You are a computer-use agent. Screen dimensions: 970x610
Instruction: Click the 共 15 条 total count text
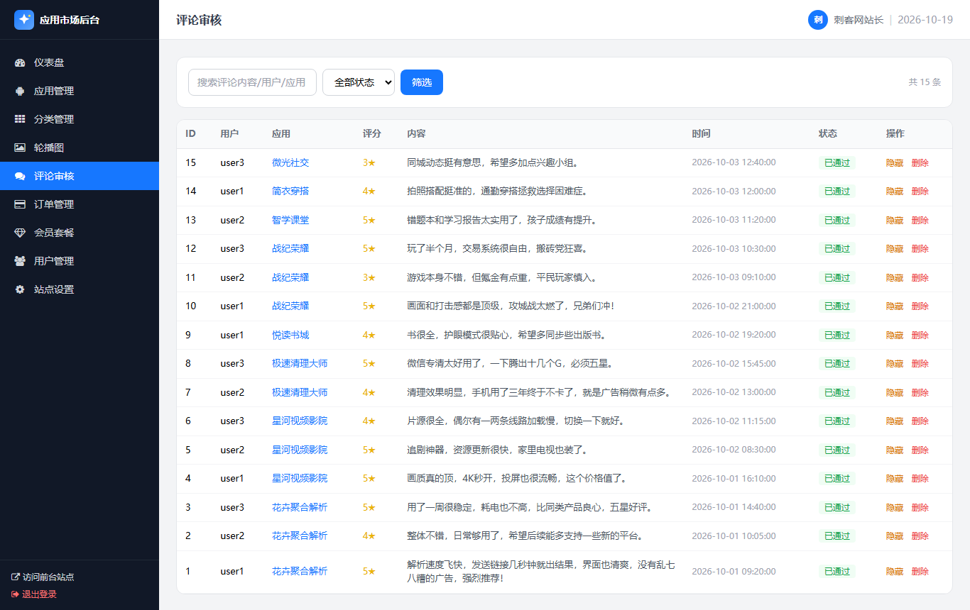point(925,82)
